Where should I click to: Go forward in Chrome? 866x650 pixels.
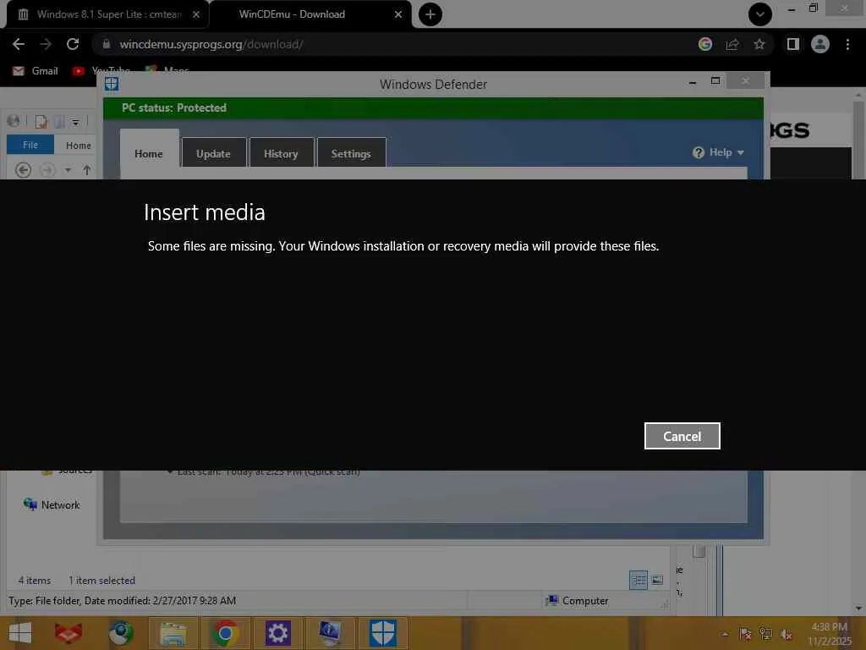point(46,44)
